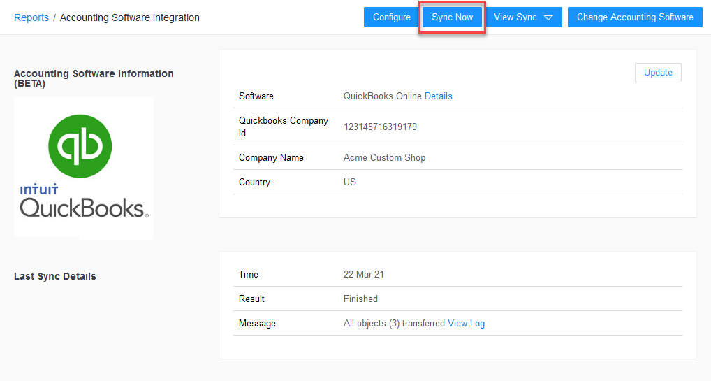Image resolution: width=711 pixels, height=381 pixels.
Task: Select the Country value US
Action: coord(350,182)
